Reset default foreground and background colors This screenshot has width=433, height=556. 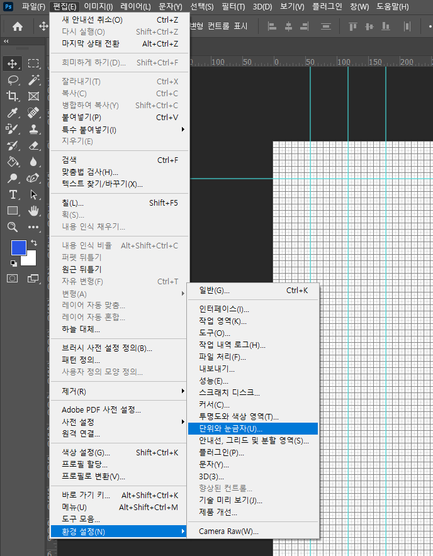pyautogui.click(x=13, y=263)
